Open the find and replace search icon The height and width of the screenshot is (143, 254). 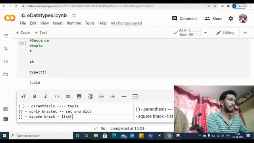coord(6,48)
